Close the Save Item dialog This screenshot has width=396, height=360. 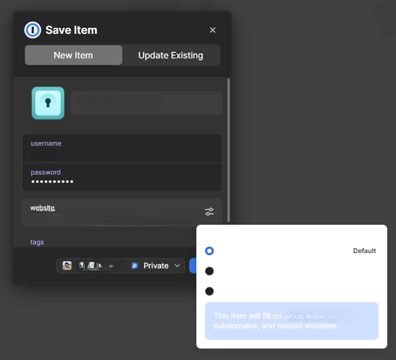[x=213, y=30]
